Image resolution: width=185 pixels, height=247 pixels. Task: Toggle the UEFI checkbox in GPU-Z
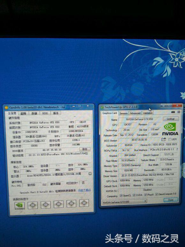(x=169, y=139)
